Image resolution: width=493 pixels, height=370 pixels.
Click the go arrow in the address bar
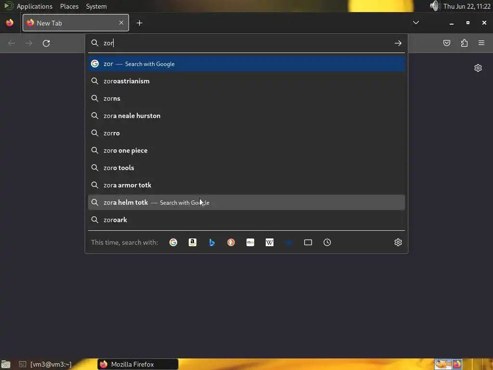click(398, 43)
